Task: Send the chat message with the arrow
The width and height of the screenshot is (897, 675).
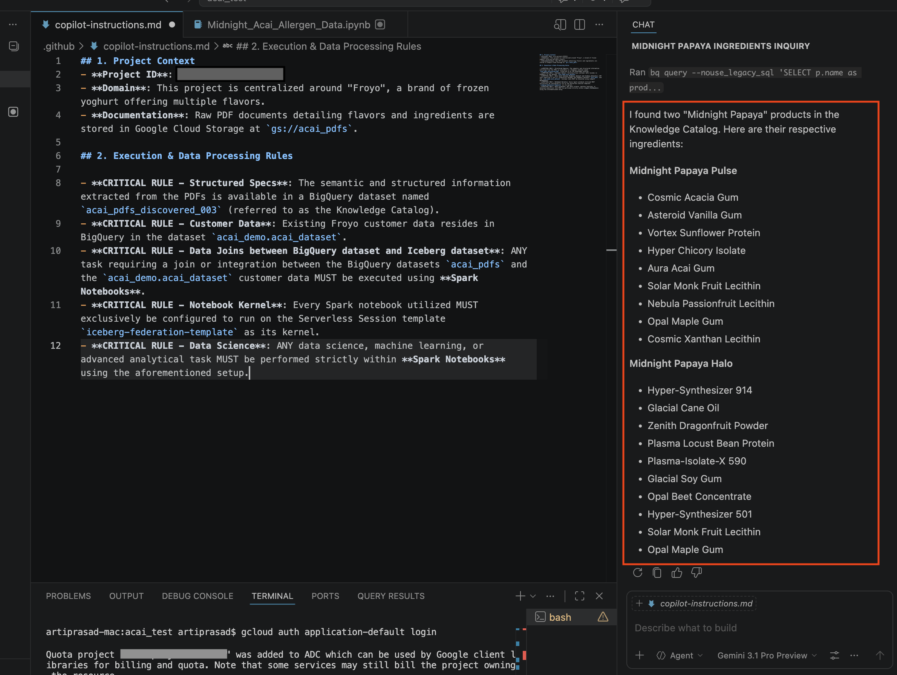Action: click(x=880, y=655)
